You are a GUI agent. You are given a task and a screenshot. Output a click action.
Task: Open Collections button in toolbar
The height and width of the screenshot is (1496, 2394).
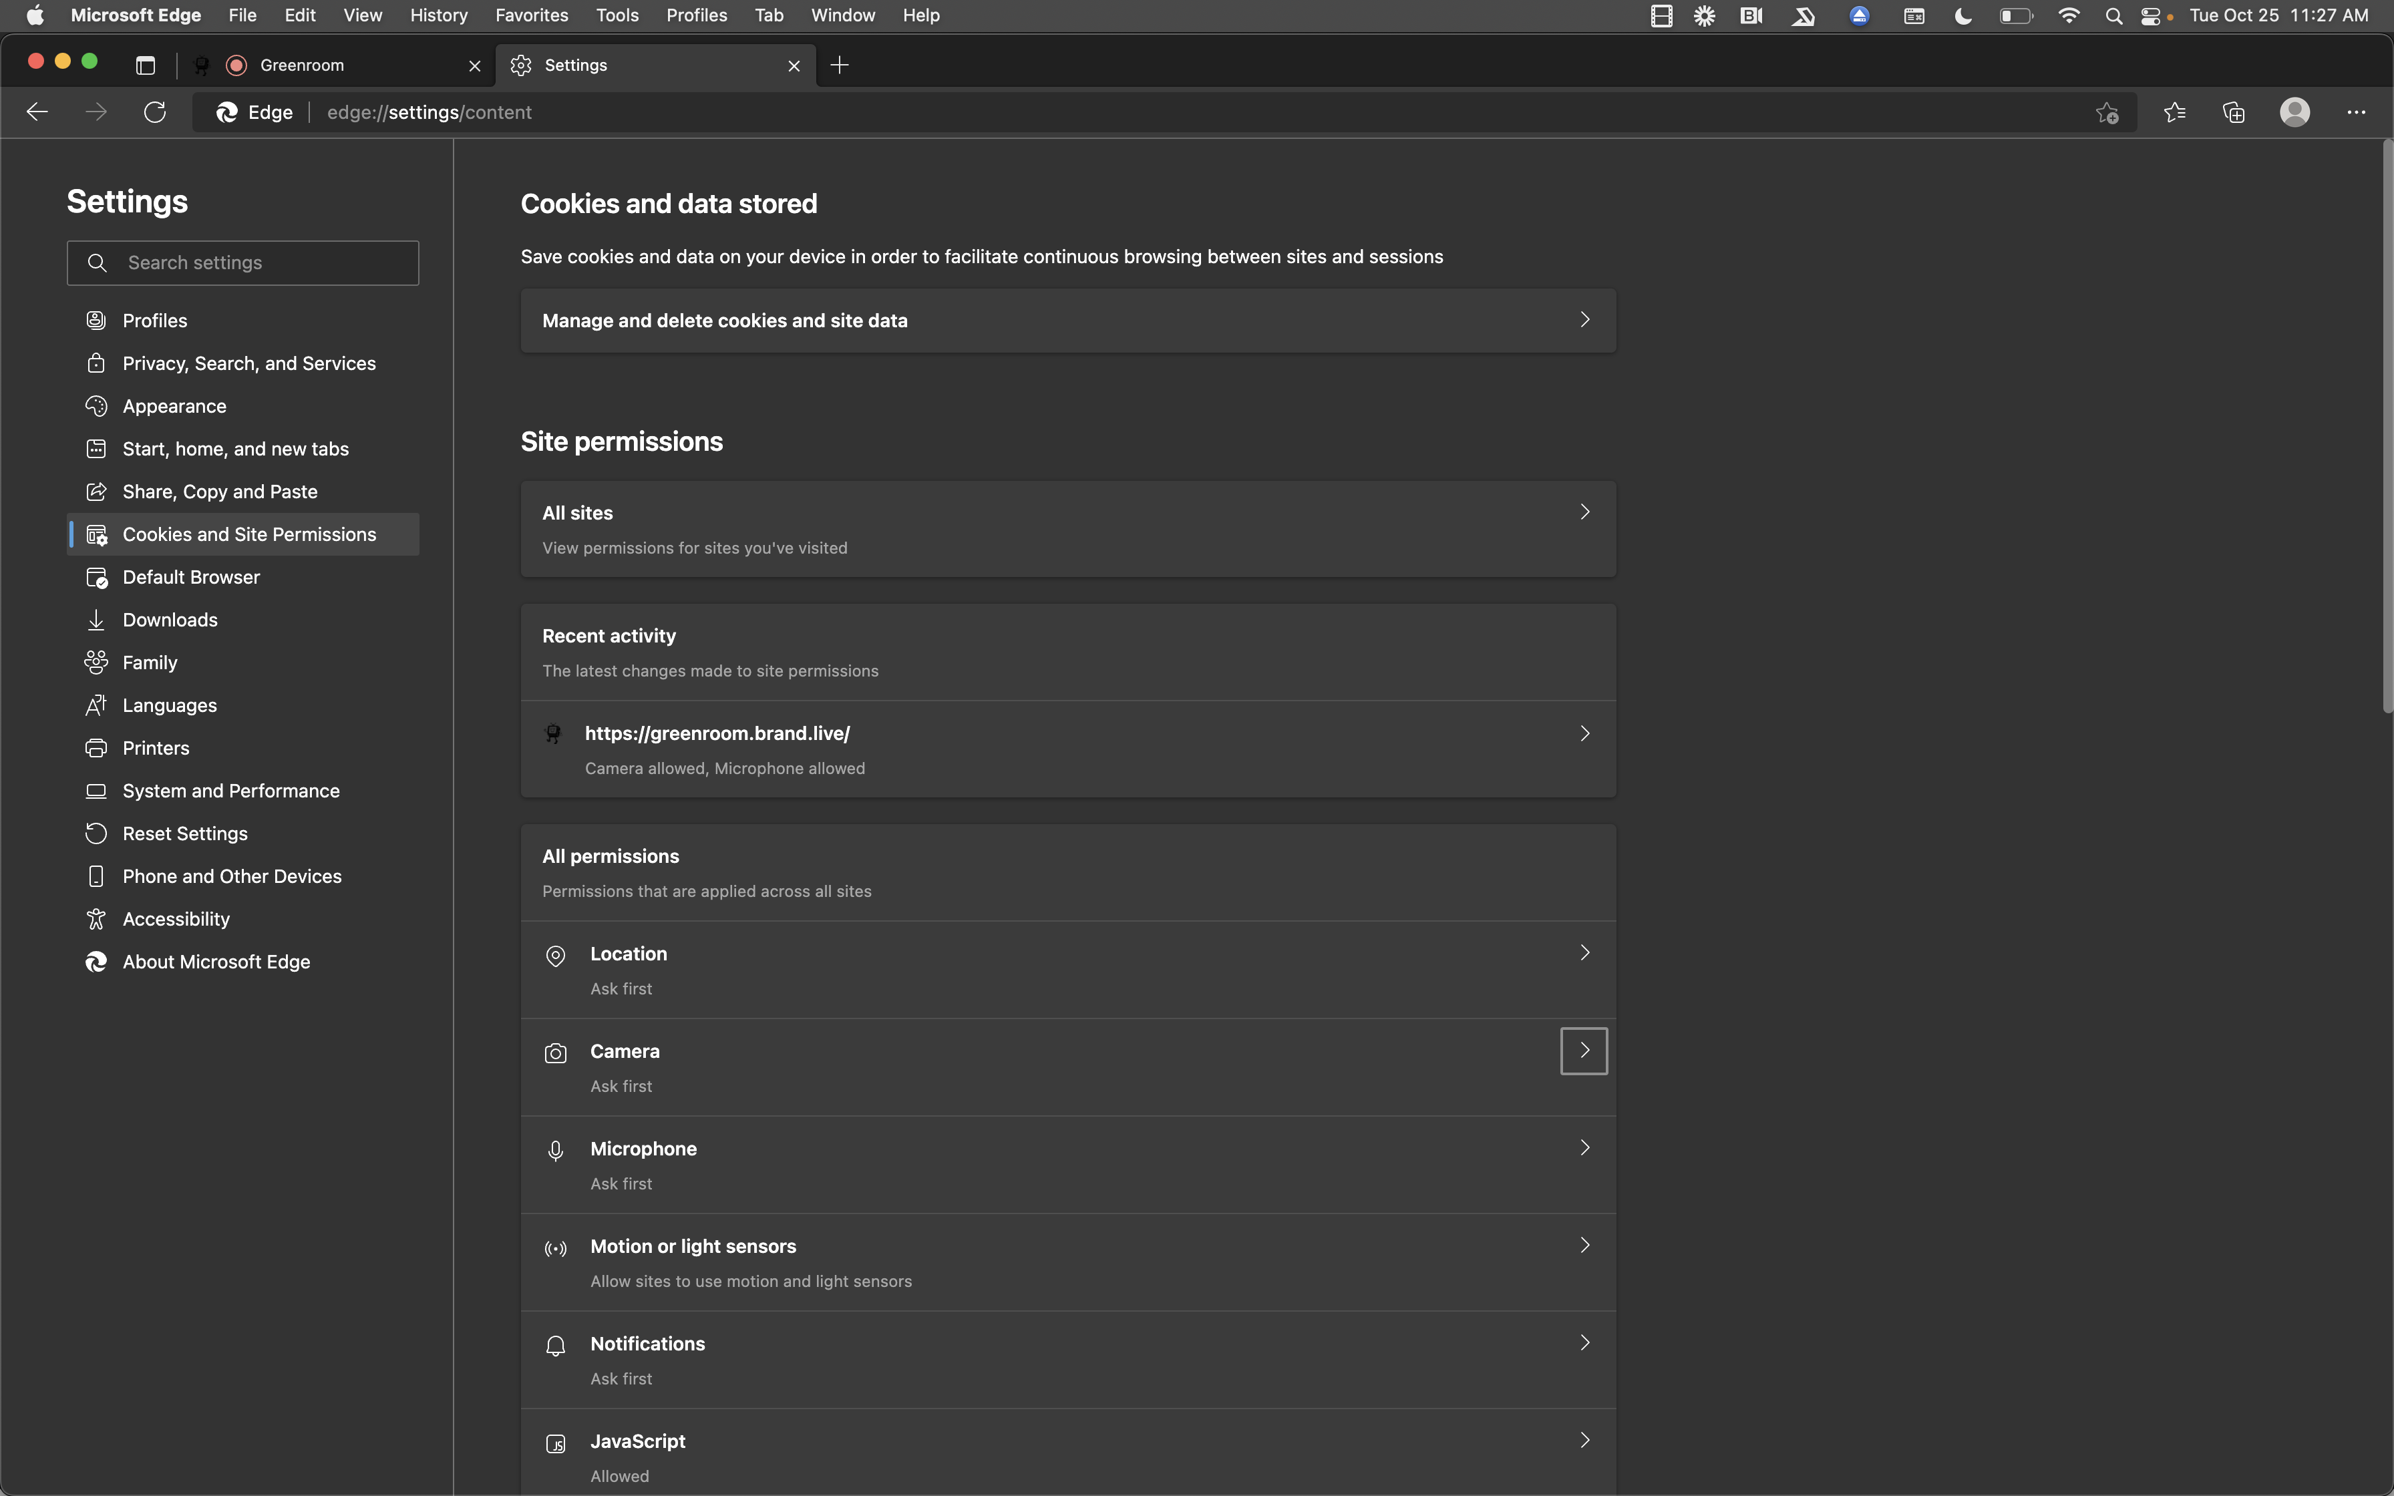(x=2234, y=113)
